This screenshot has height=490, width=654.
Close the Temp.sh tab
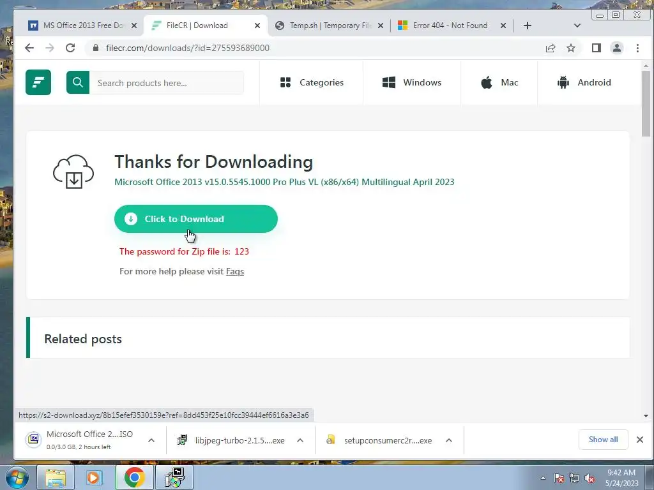pos(381,26)
